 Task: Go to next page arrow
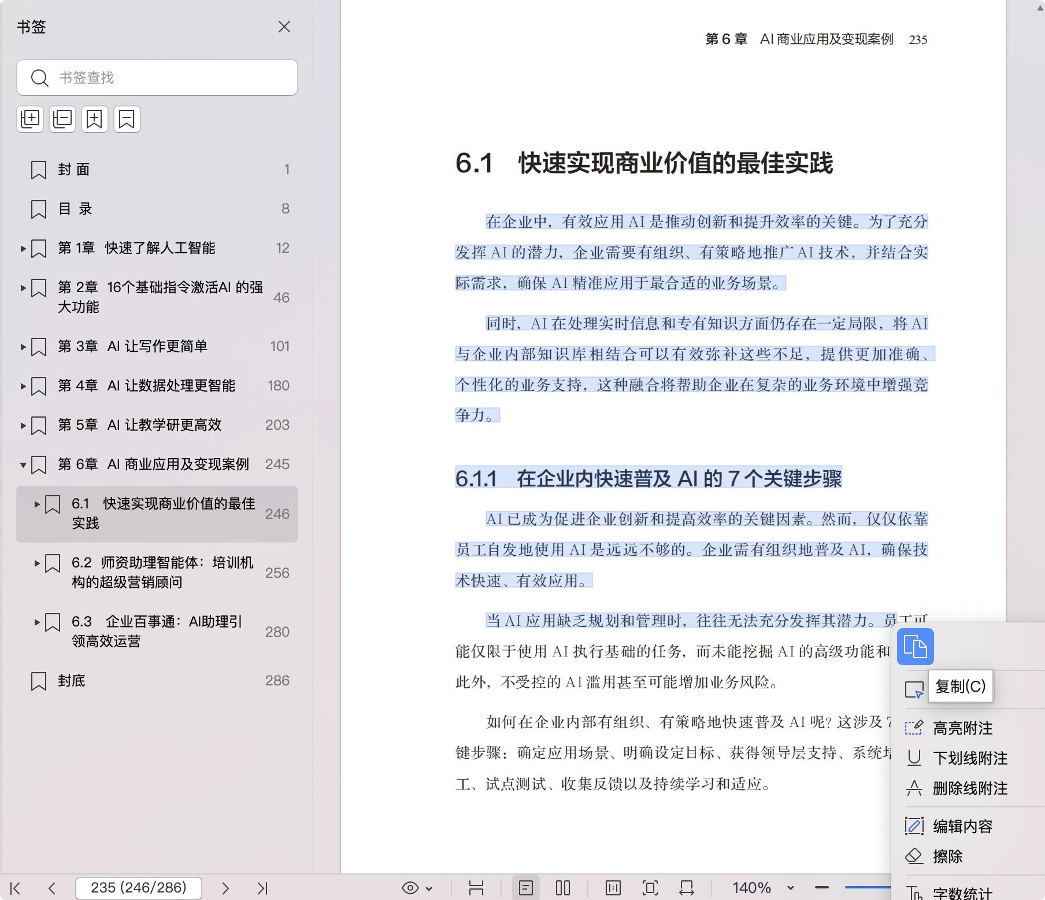pyautogui.click(x=225, y=888)
